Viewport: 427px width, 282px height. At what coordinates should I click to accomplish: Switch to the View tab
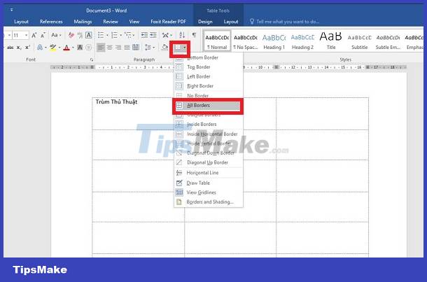[134, 22]
